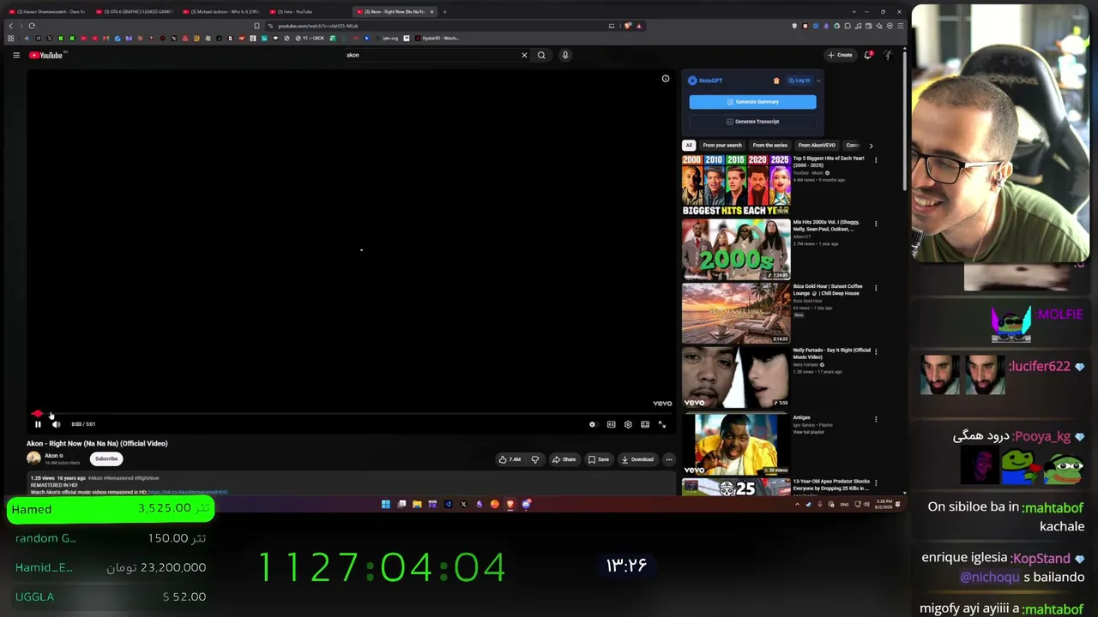Image resolution: width=1098 pixels, height=617 pixels.
Task: Select the All filter chip
Action: [x=689, y=146]
